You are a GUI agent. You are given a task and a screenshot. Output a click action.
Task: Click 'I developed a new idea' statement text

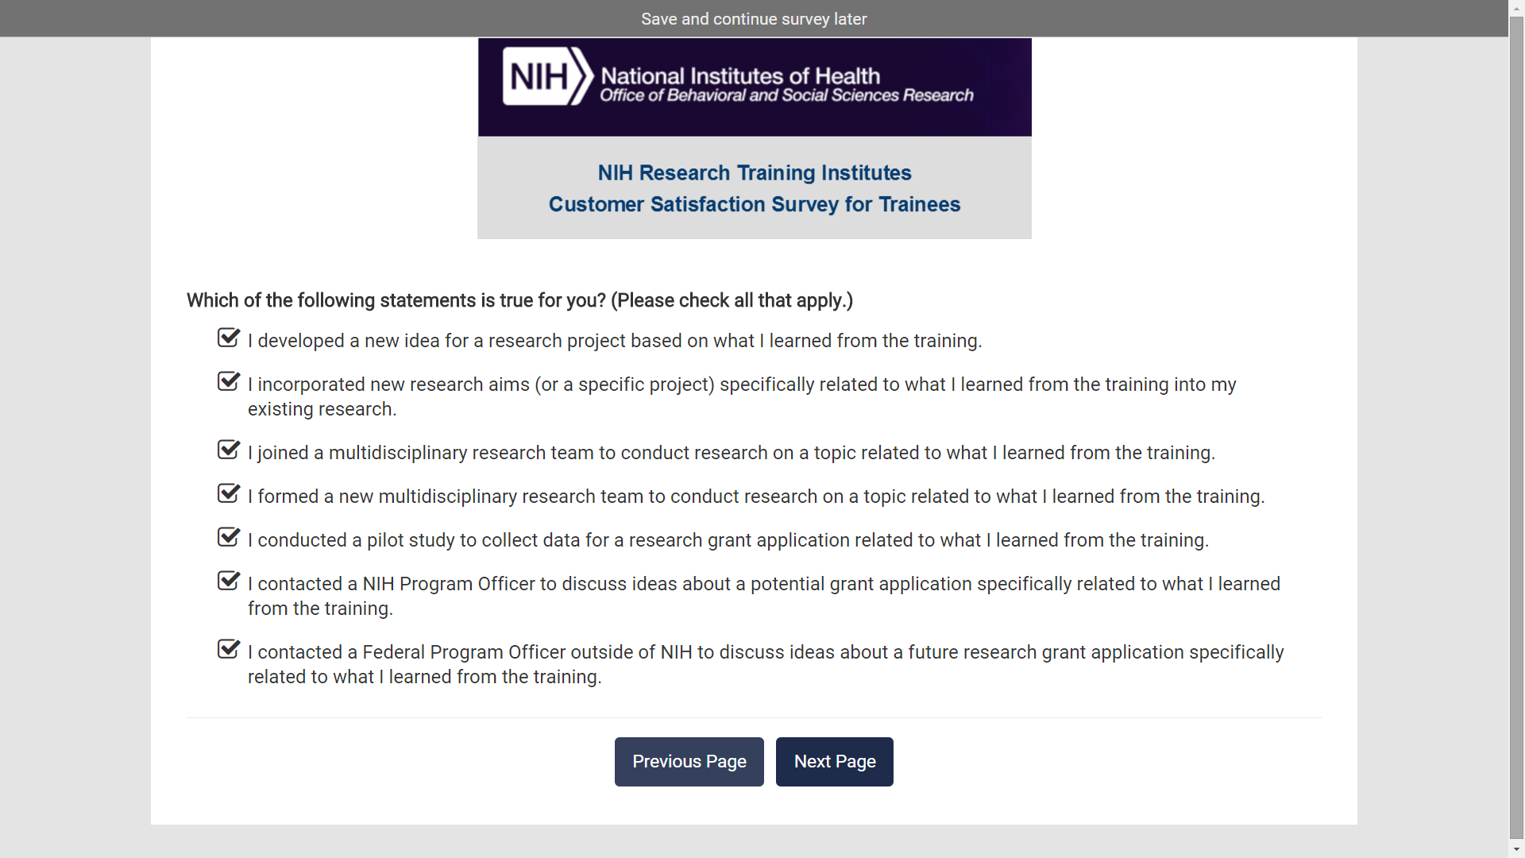click(615, 341)
